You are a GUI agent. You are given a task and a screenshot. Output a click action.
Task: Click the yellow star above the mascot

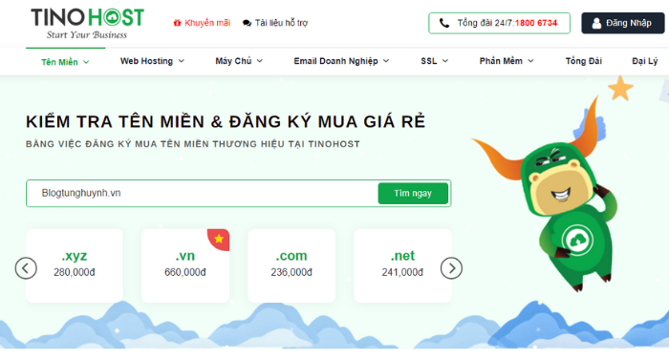[x=620, y=88]
